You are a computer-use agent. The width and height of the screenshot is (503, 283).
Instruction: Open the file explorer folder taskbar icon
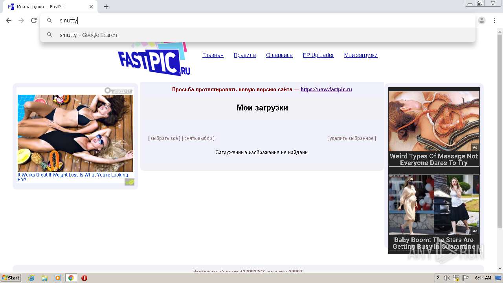click(x=44, y=278)
